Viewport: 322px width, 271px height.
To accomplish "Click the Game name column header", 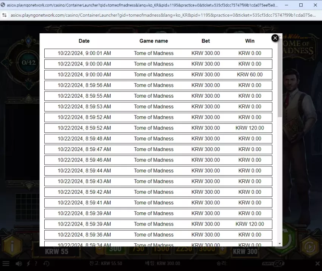I will click(153, 41).
